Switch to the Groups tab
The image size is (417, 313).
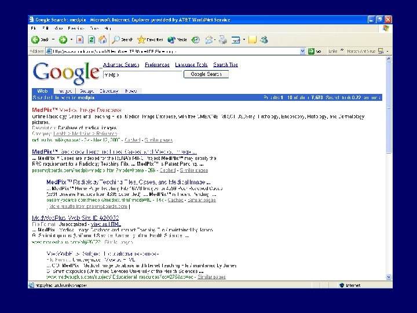(x=87, y=91)
